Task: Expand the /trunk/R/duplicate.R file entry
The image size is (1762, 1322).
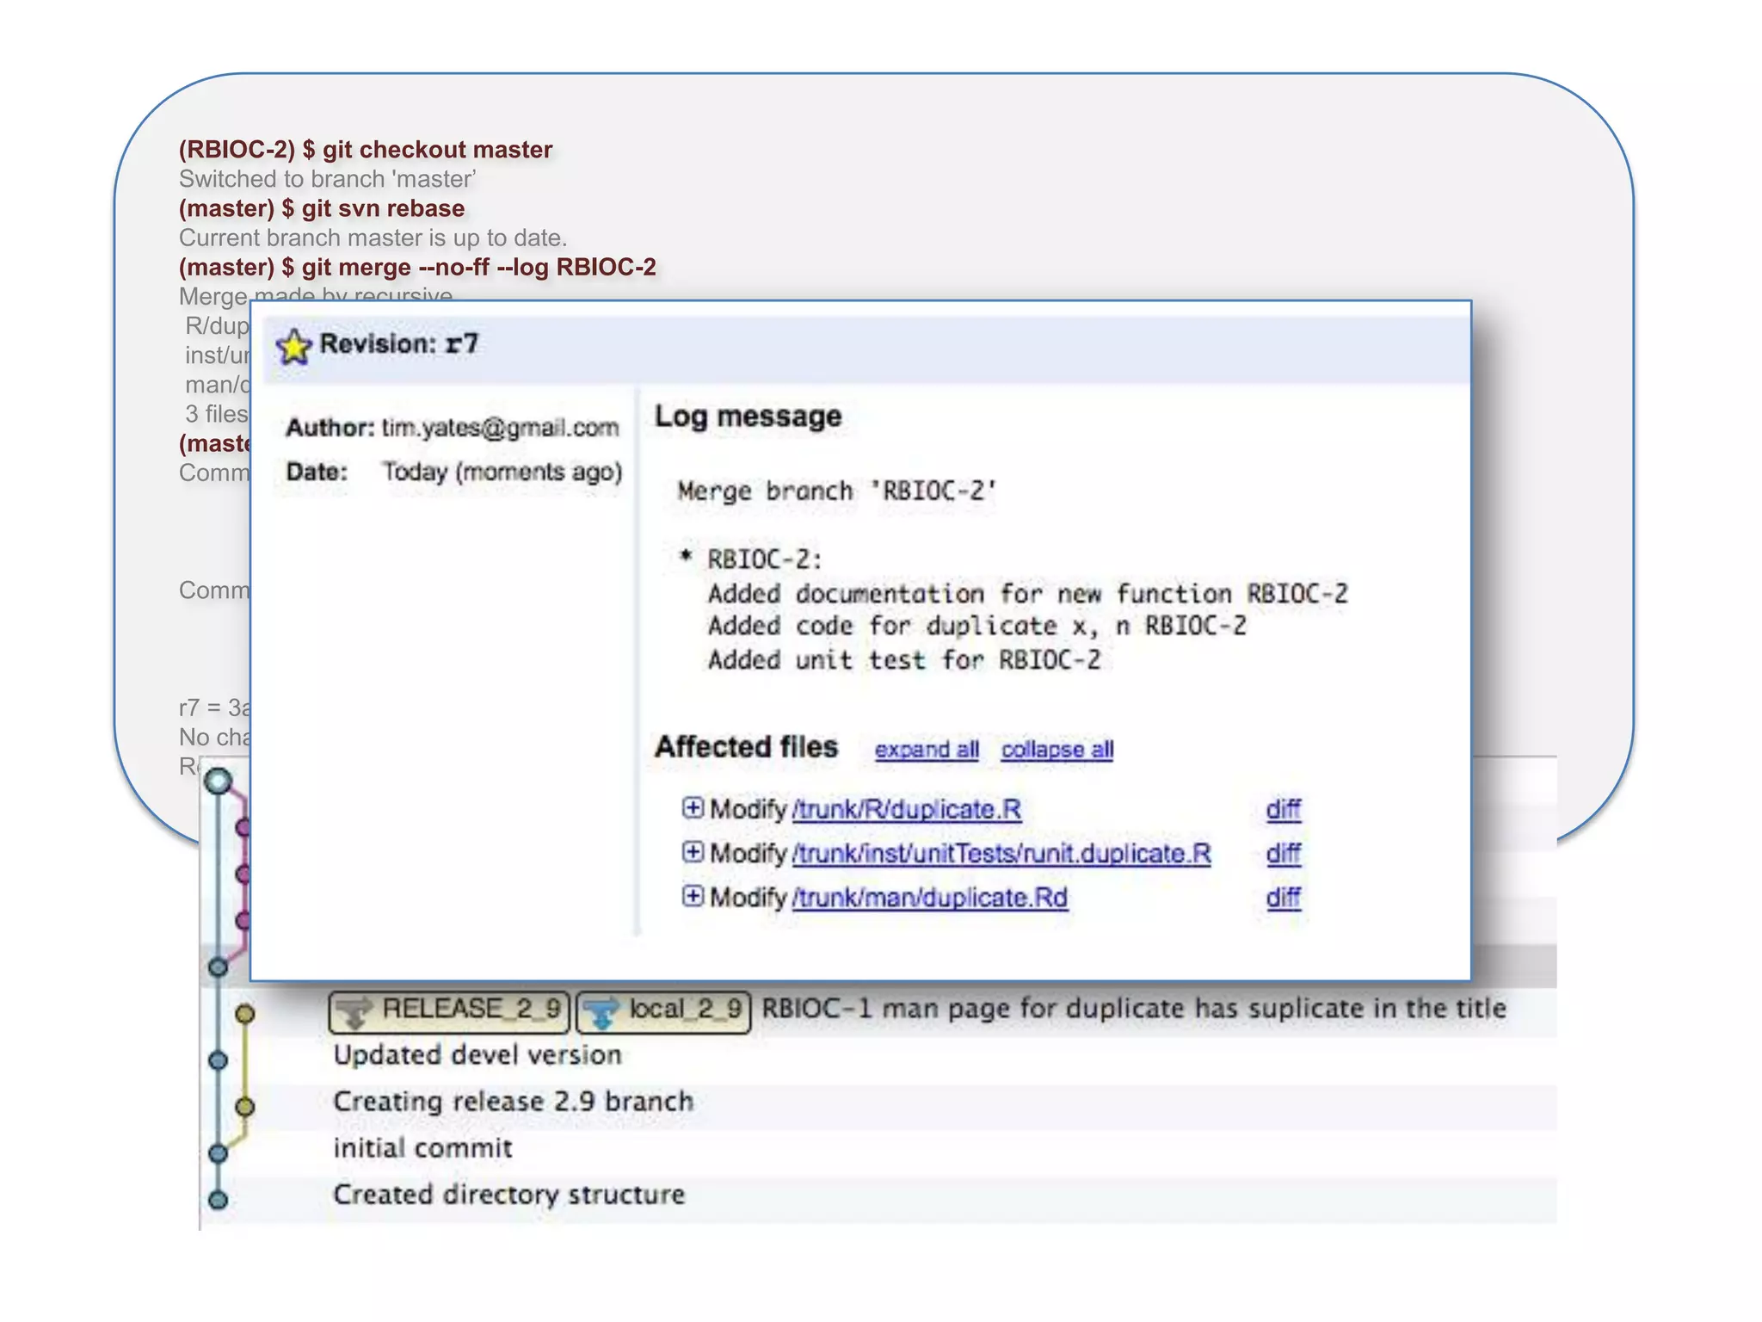Action: tap(693, 808)
